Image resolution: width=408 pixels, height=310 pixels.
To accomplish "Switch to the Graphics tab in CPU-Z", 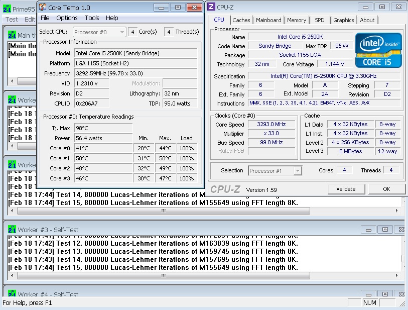I will pyautogui.click(x=343, y=20).
